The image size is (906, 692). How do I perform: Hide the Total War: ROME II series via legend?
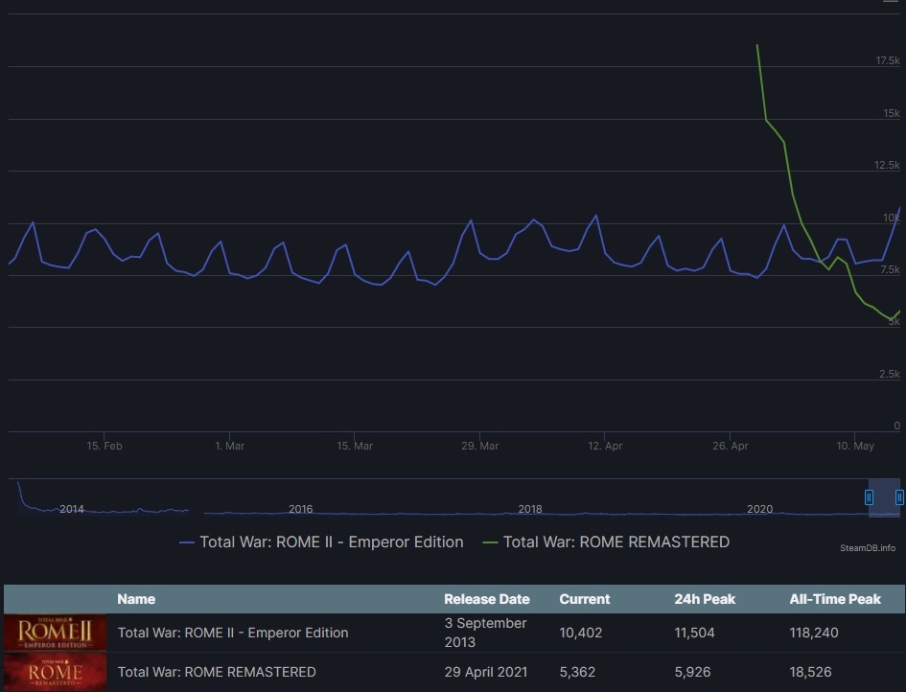(x=331, y=542)
